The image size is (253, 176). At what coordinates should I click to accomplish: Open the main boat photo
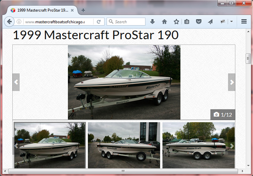click(x=124, y=82)
